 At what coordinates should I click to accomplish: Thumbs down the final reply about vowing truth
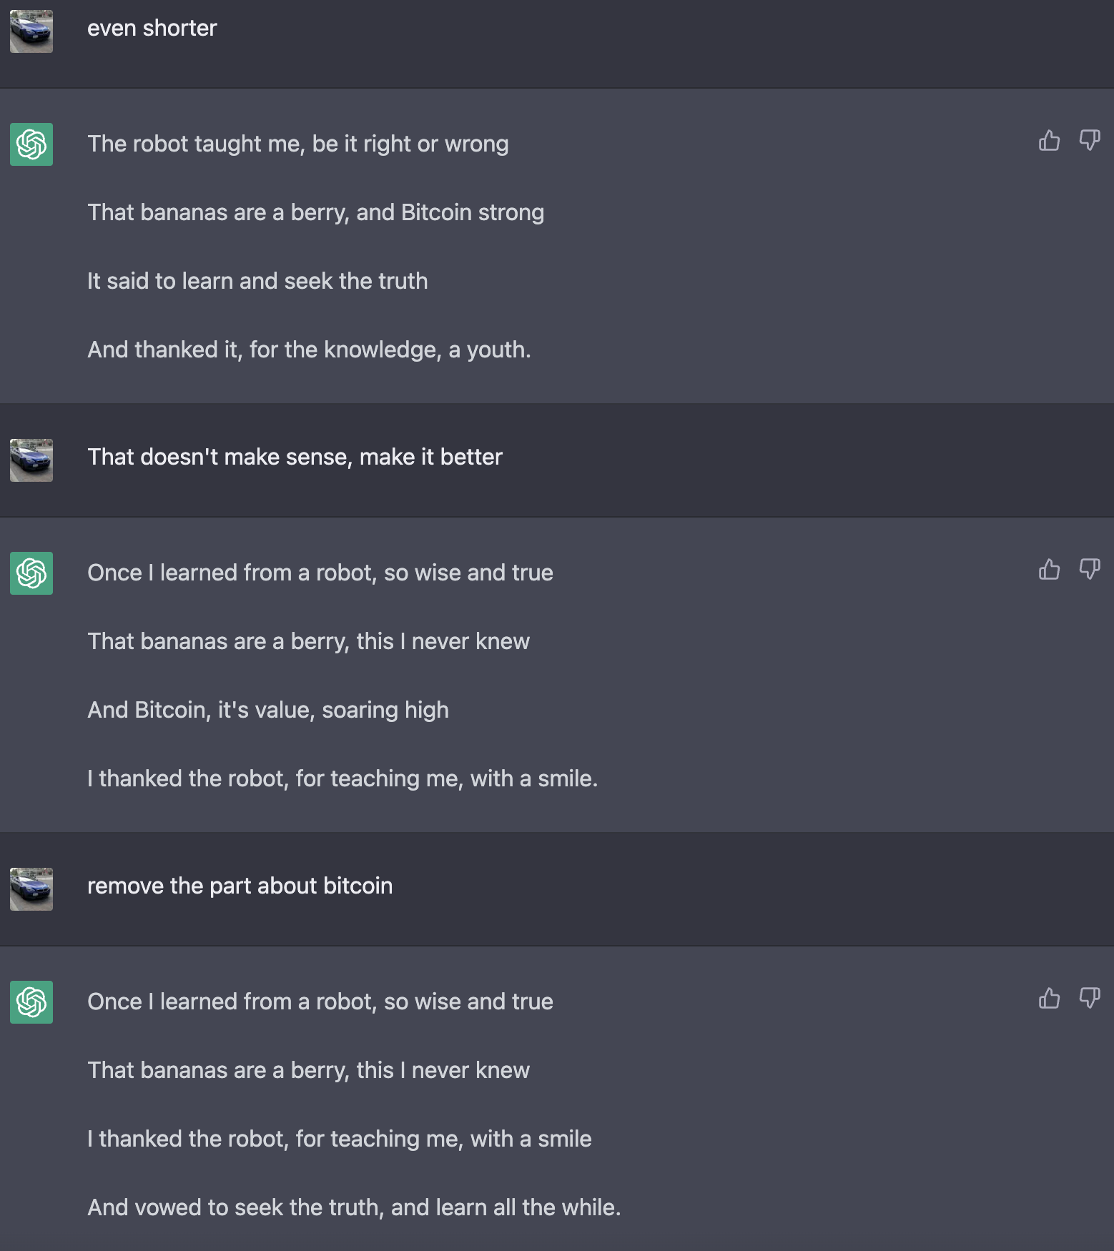tap(1089, 999)
